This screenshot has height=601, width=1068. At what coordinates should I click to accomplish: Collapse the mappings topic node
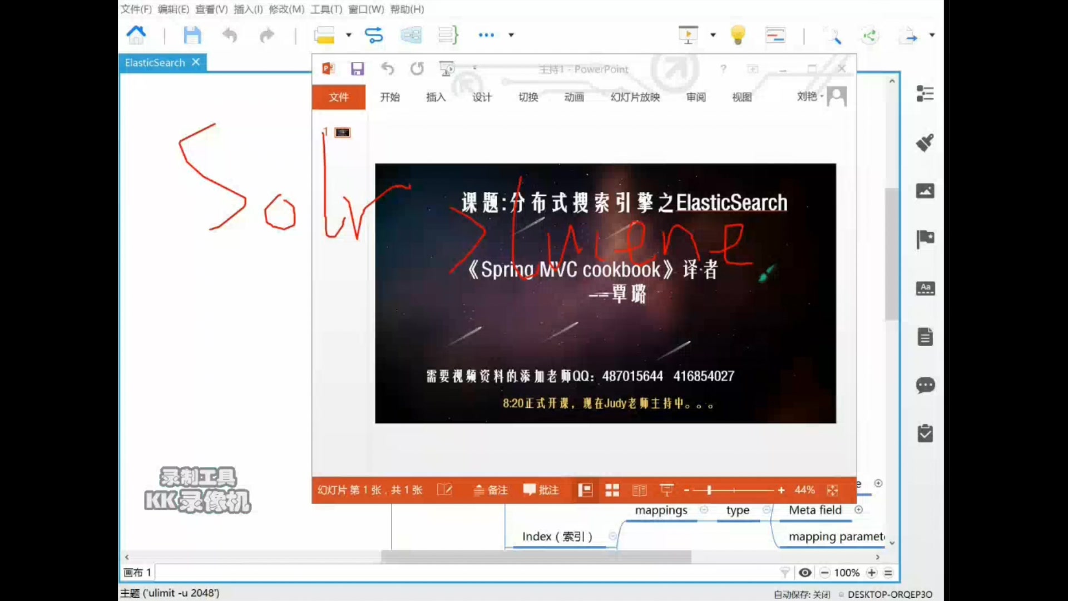[x=704, y=510]
